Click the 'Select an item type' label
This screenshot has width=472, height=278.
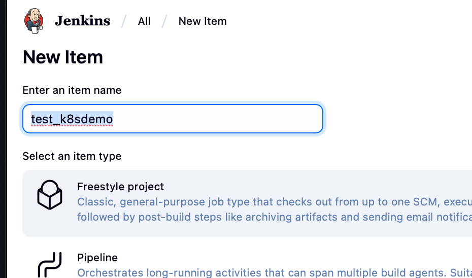72,156
